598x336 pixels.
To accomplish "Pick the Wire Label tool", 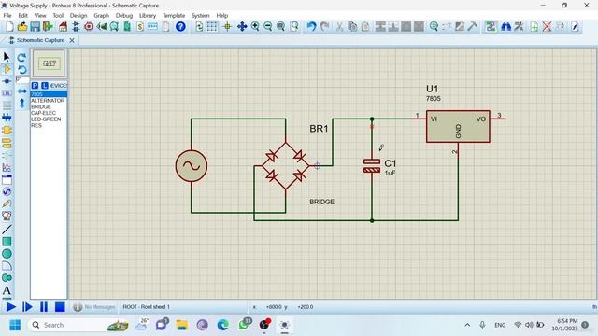I will [7, 93].
